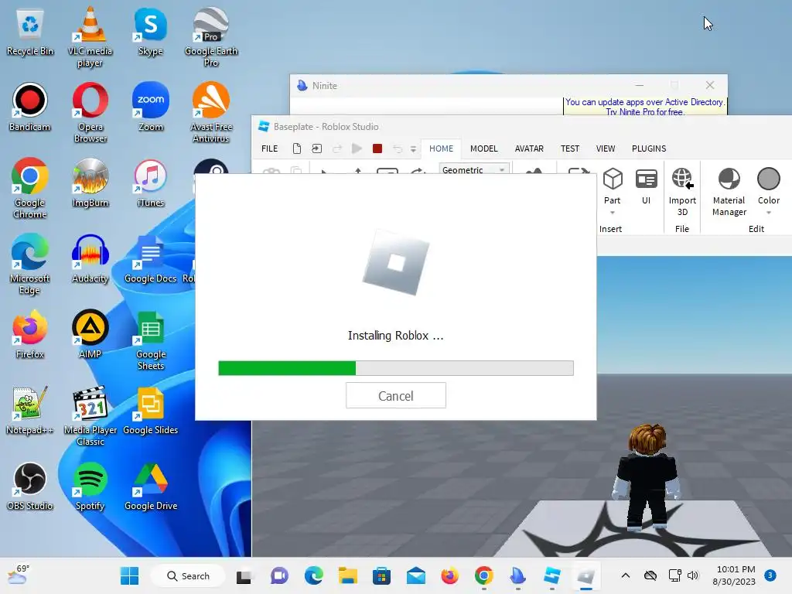Click the UI insert tool in Roblox Studio
This screenshot has width=792, height=594.
coord(646,186)
